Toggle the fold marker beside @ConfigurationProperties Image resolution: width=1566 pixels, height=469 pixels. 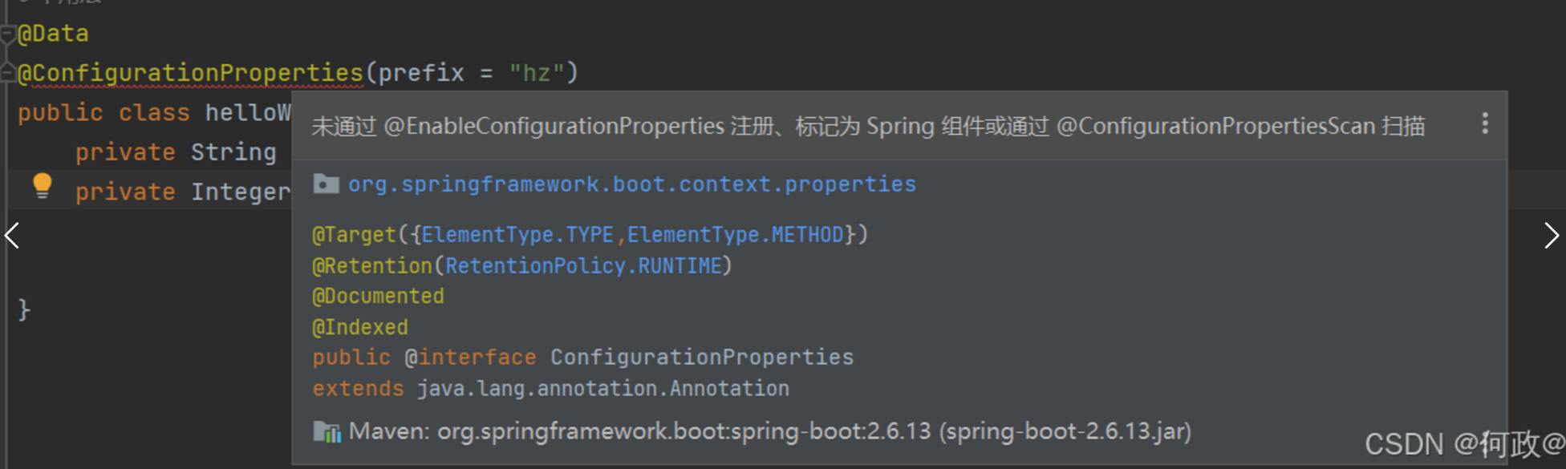(x=8, y=74)
